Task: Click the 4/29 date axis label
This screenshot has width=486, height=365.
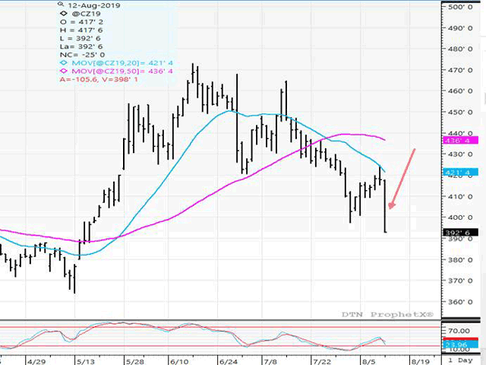Action: 36,362
